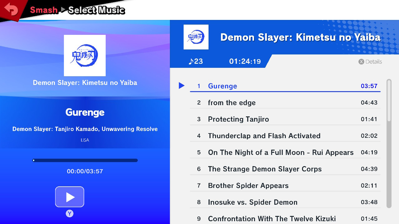The image size is (399, 224).
Task: Click the Select Music breadcrumb title
Action: [x=96, y=10]
